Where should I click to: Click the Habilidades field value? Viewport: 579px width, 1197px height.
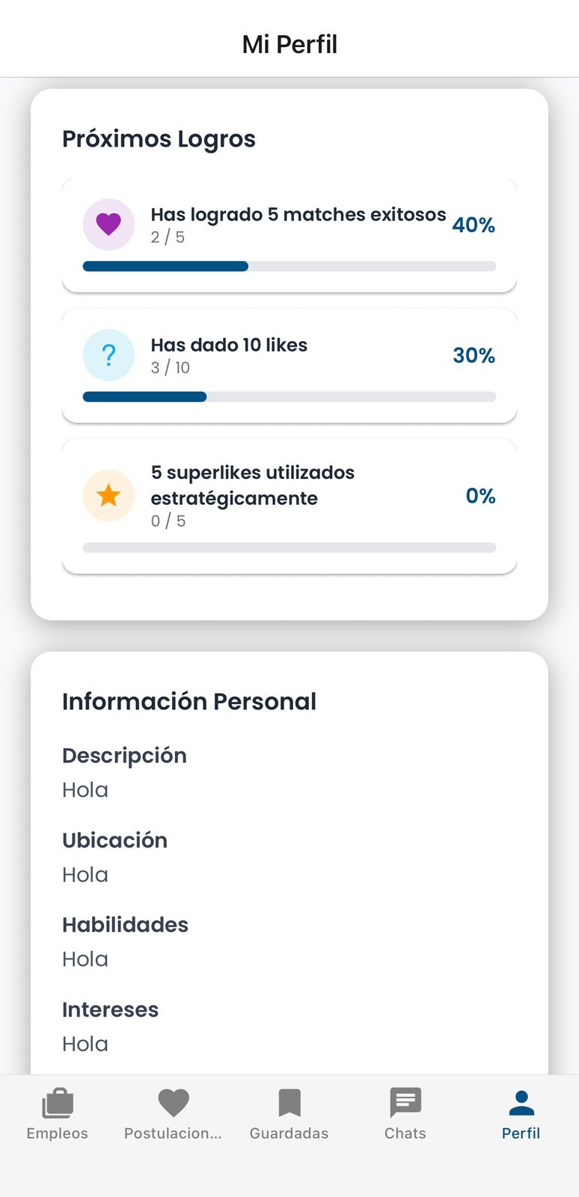click(85, 959)
